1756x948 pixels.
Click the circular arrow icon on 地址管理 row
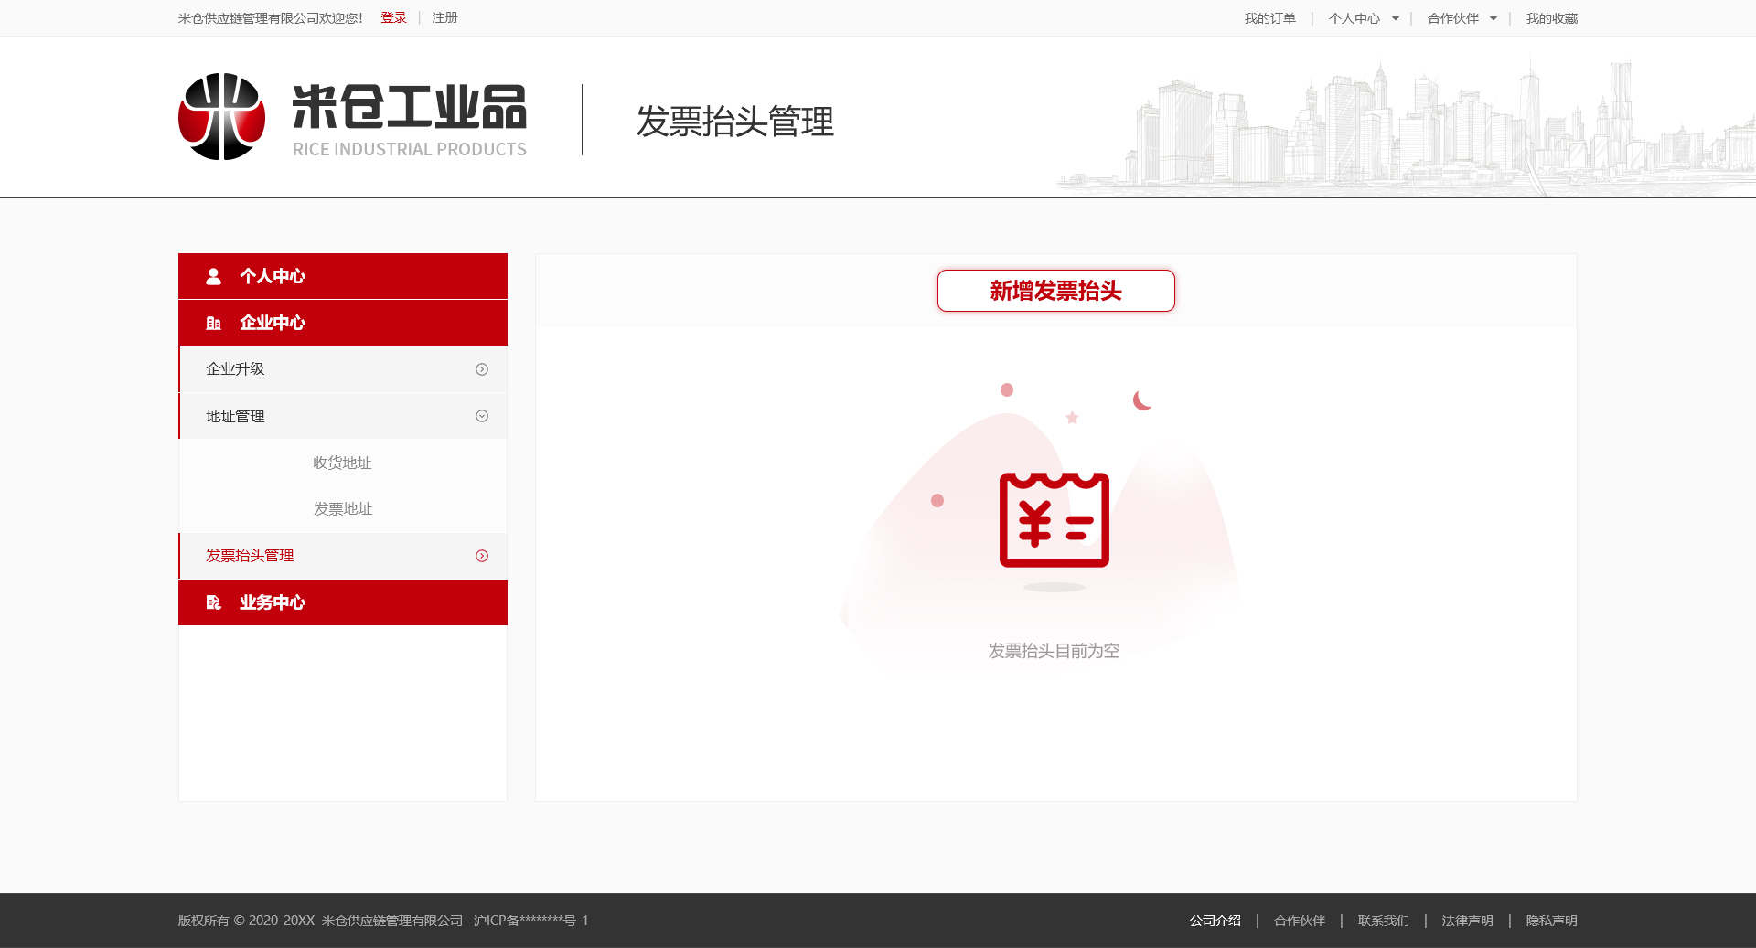point(481,416)
